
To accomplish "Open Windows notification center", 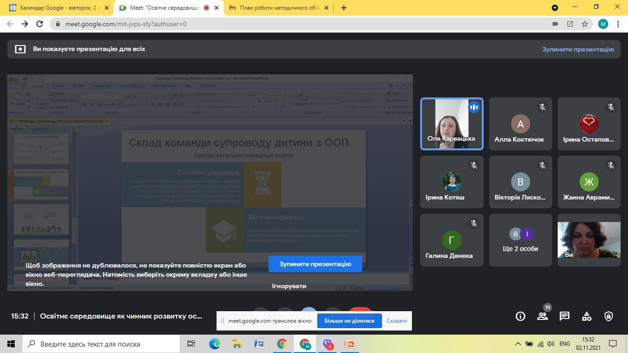I will pos(613,344).
